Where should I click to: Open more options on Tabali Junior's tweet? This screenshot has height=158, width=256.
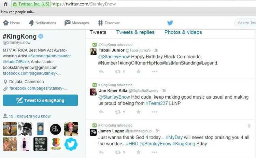[154, 71]
